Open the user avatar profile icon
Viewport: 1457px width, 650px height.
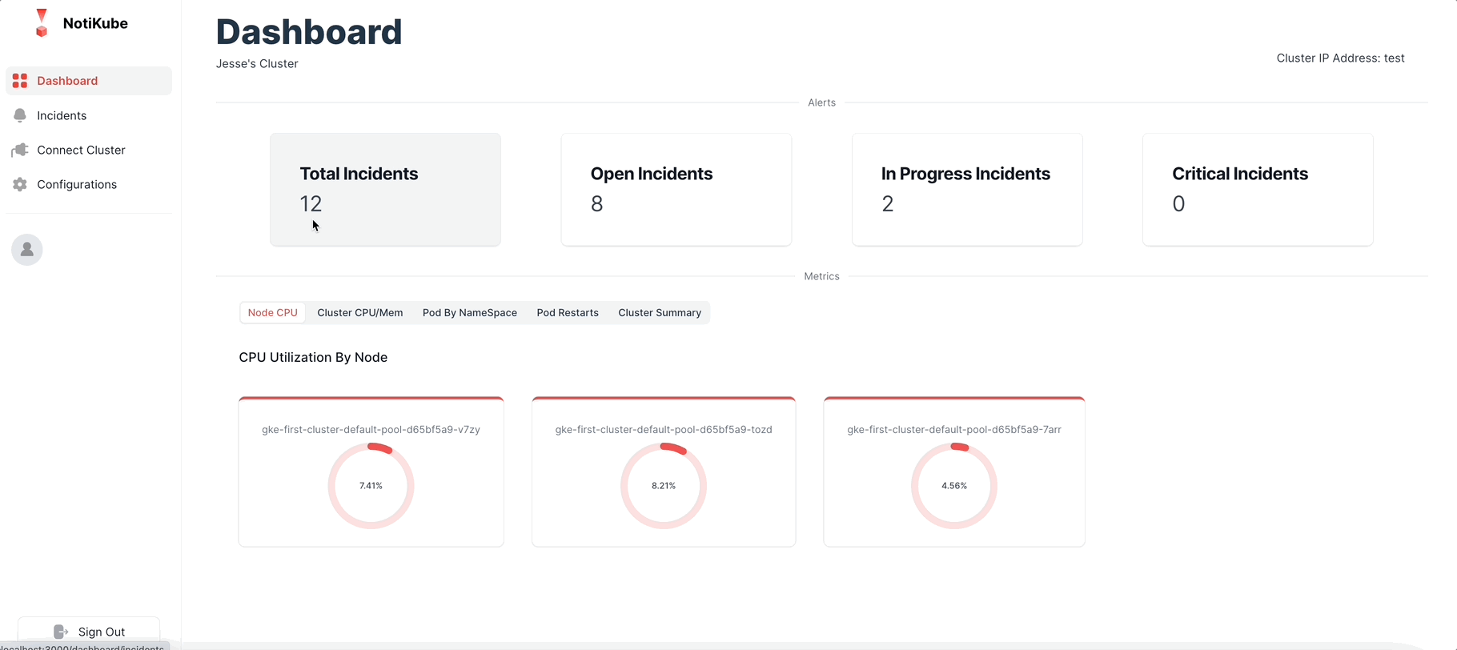27,250
